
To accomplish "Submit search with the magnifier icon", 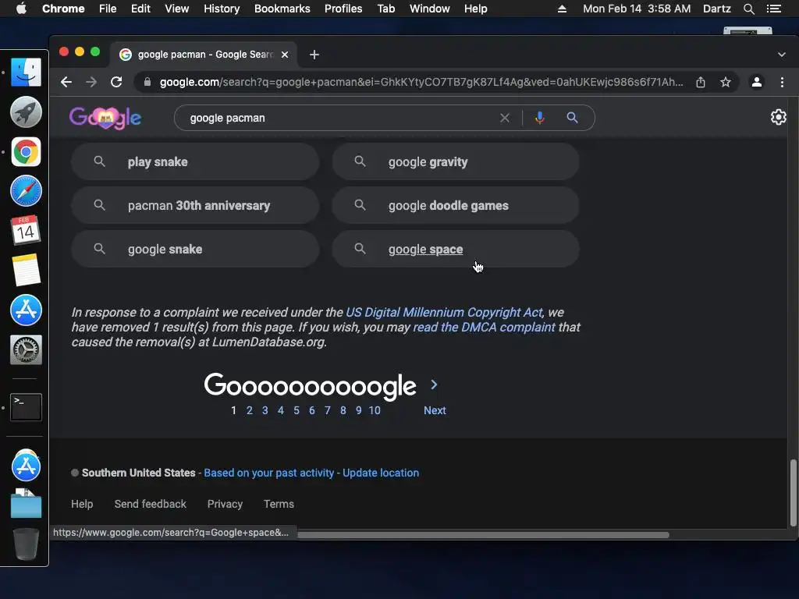I will point(572,119).
